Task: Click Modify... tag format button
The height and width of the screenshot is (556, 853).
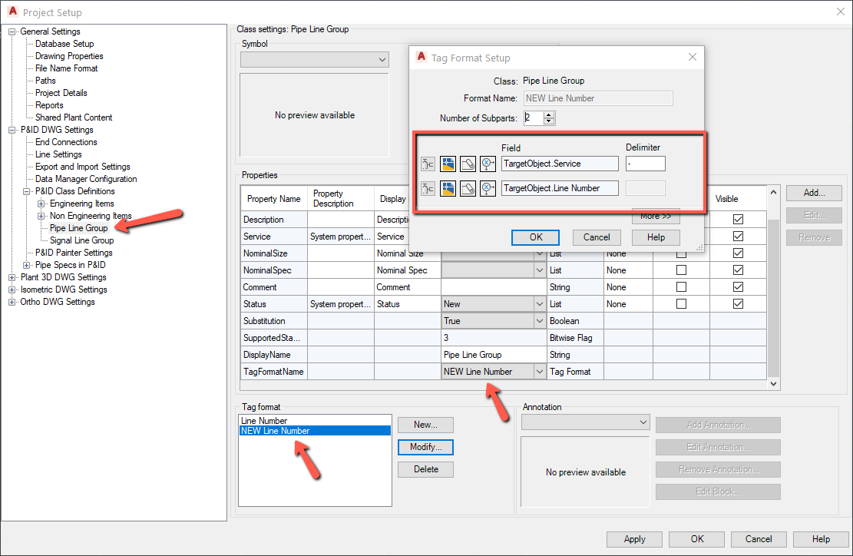Action: click(425, 447)
